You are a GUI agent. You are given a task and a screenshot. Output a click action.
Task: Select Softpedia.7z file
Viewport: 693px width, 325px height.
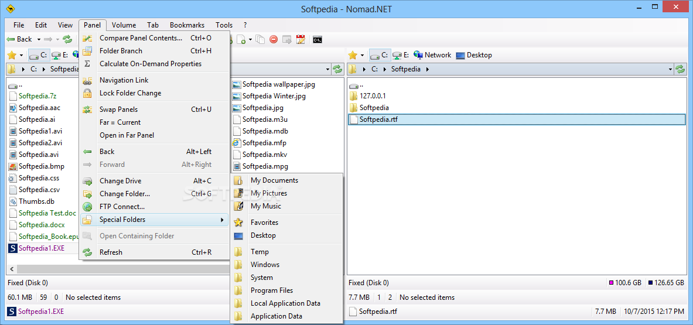click(x=33, y=96)
